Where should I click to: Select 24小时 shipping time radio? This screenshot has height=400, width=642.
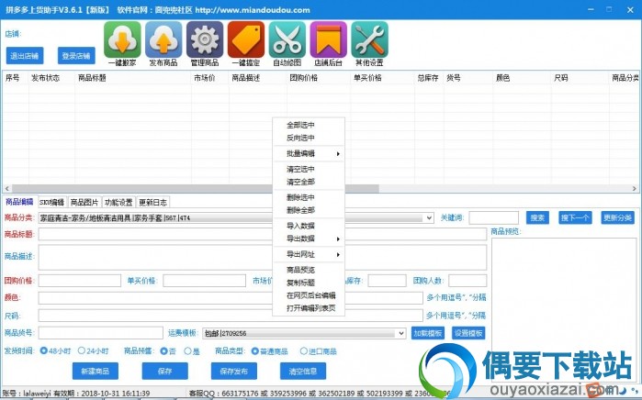coord(82,350)
